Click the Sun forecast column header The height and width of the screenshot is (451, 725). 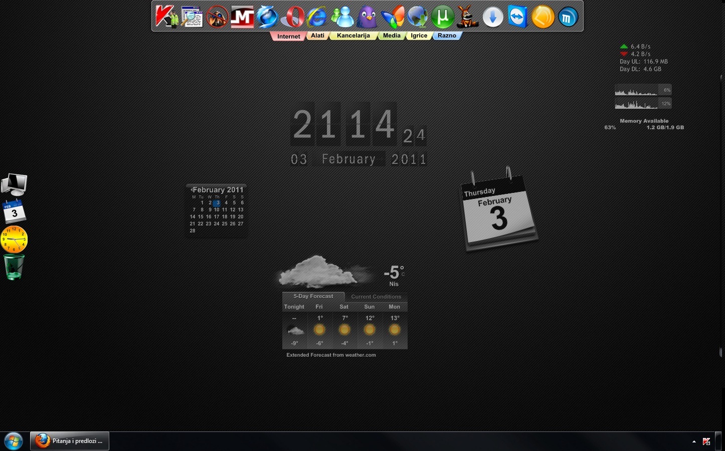coord(370,307)
